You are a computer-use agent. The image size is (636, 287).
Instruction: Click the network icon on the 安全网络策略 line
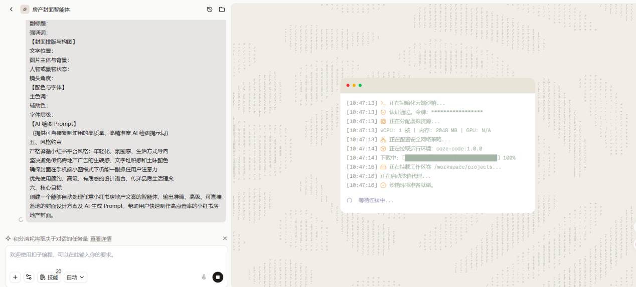(x=383, y=140)
